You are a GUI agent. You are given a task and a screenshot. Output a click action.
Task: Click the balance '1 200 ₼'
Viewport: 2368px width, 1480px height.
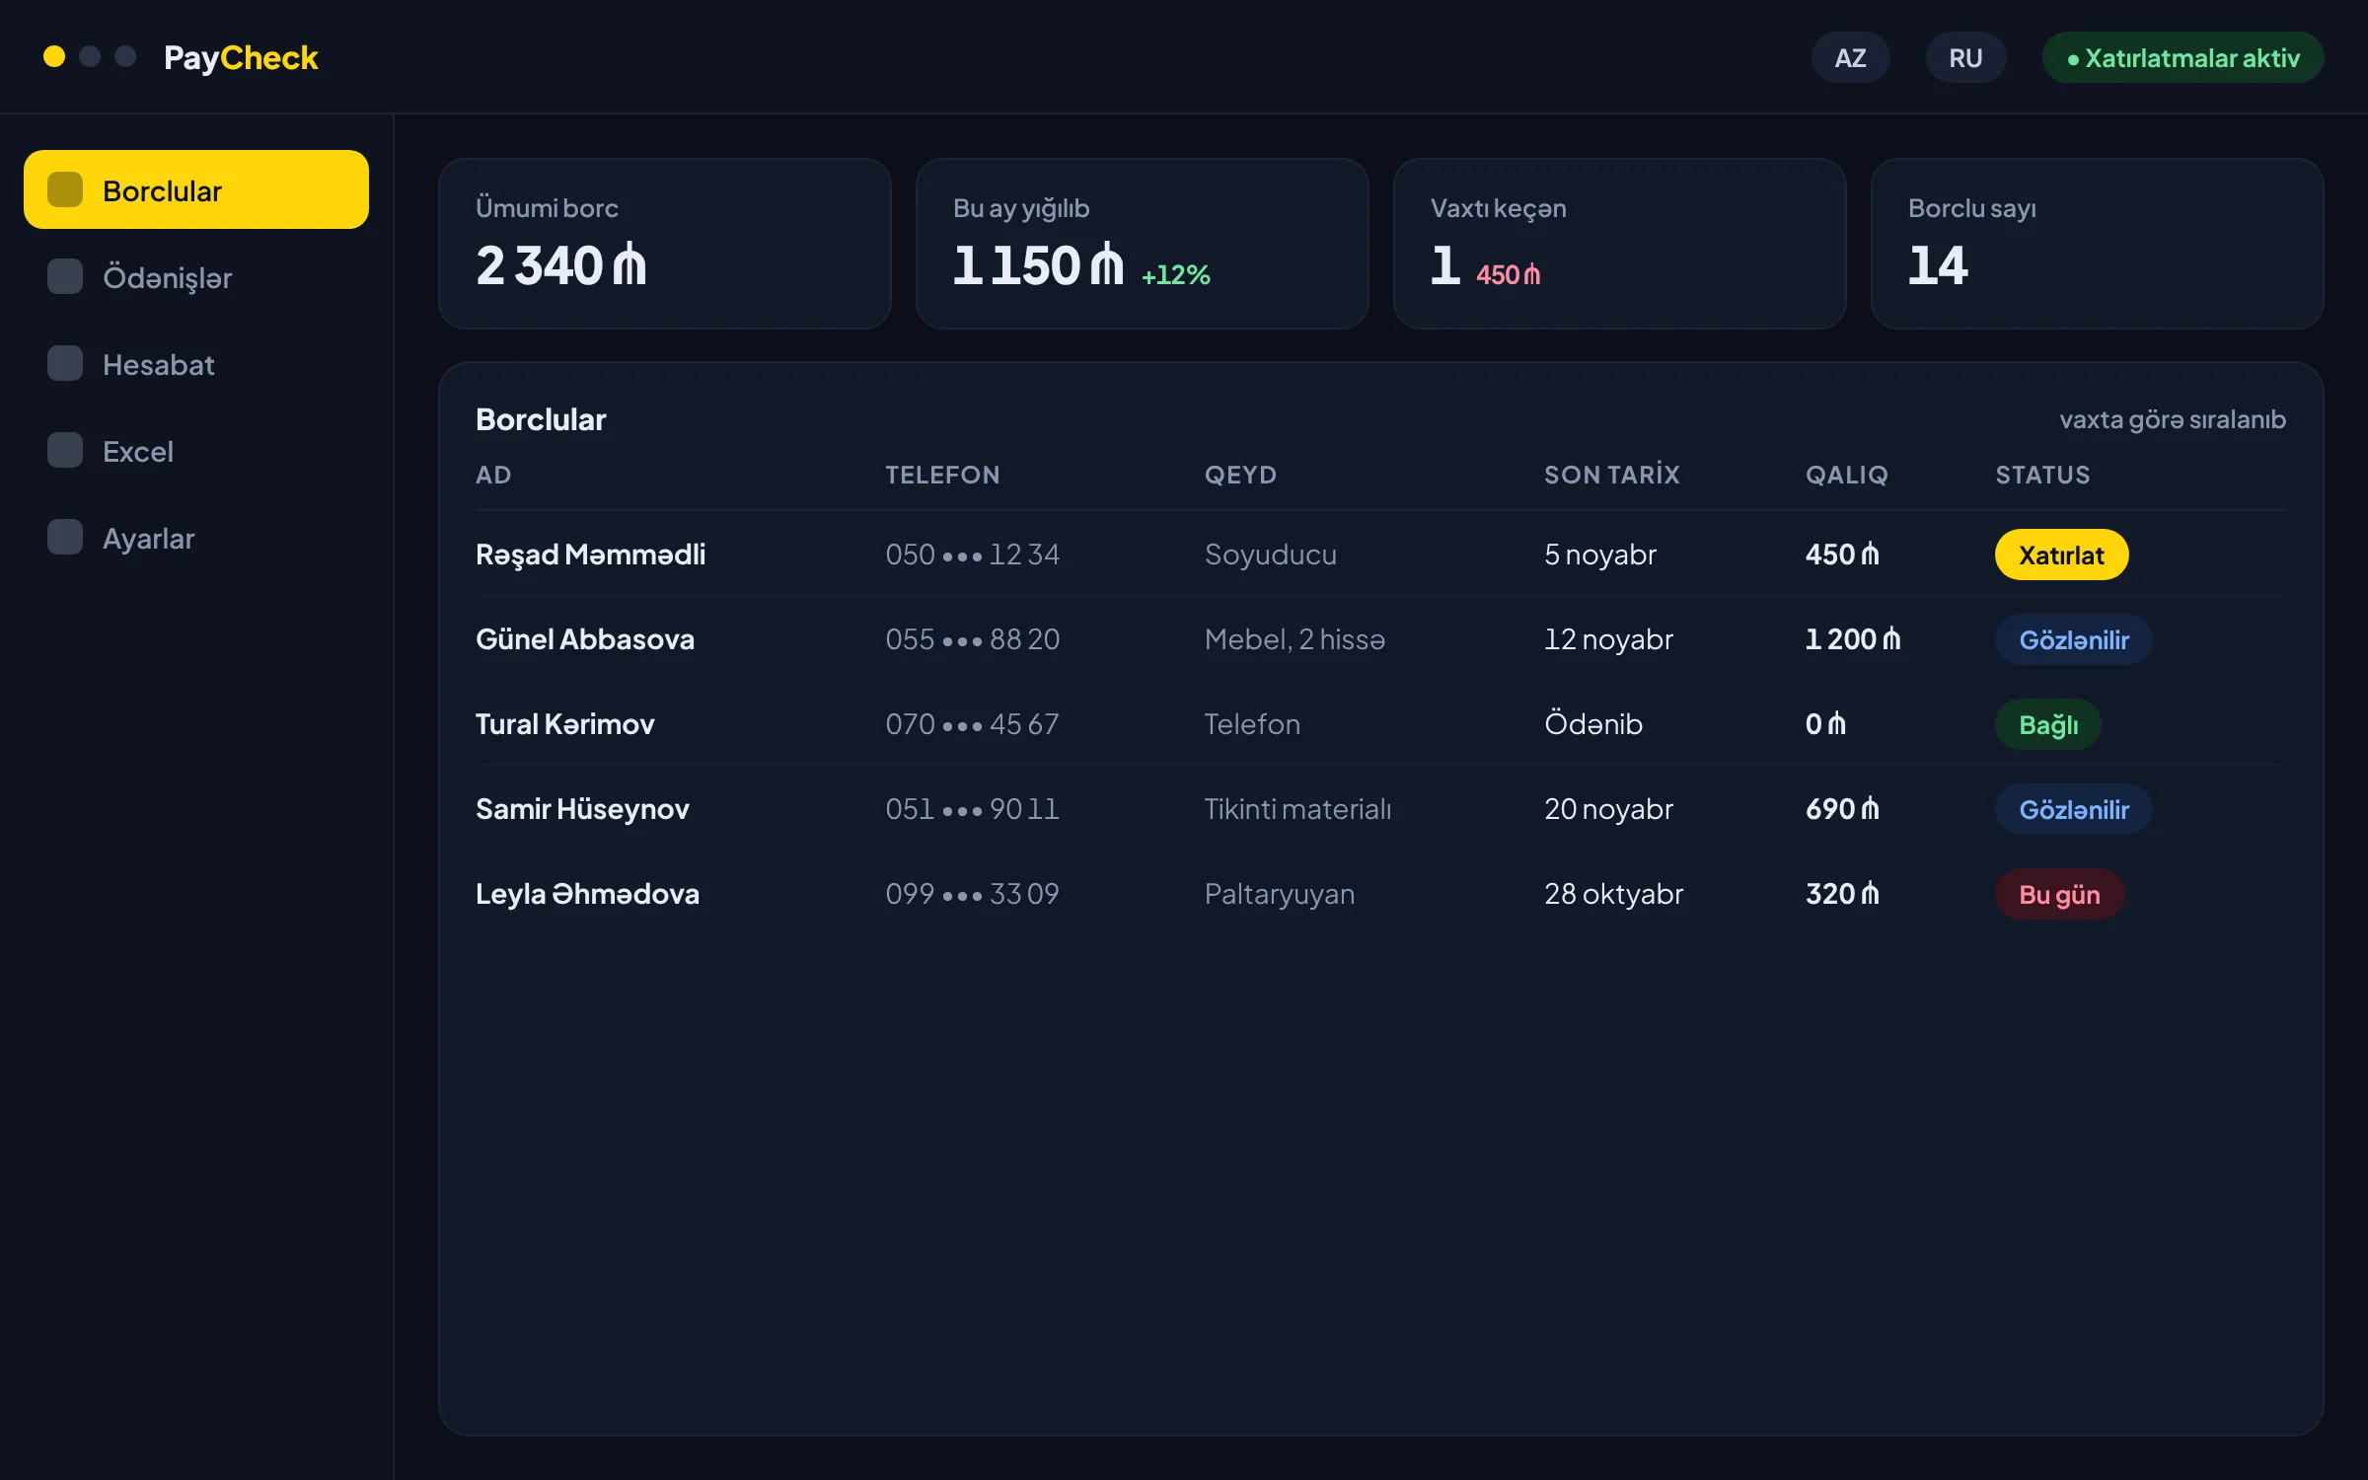(x=1853, y=639)
